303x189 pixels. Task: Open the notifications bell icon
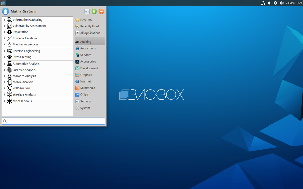[269, 3]
